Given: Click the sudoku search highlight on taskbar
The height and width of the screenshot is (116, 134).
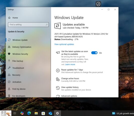Looking at the screenshot, I should pyautogui.click(x=6, y=113).
